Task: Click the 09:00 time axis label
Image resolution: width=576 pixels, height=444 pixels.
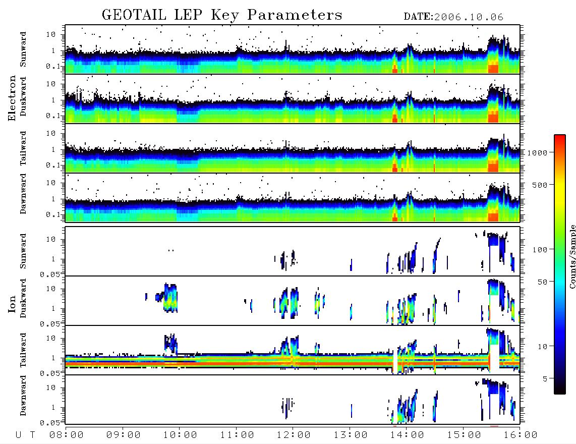Action: (x=124, y=435)
